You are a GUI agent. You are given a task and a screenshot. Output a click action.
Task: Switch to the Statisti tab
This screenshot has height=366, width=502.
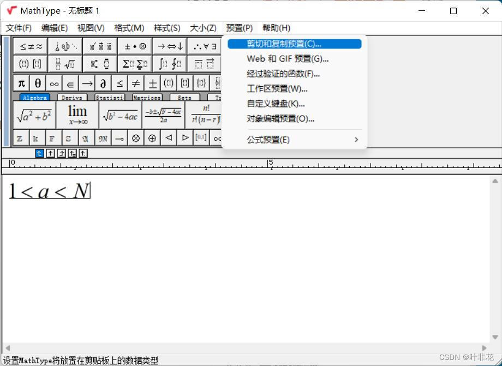point(110,97)
